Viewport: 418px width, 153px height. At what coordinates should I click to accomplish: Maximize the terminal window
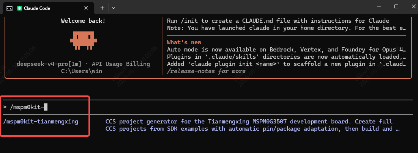(x=396, y=7)
